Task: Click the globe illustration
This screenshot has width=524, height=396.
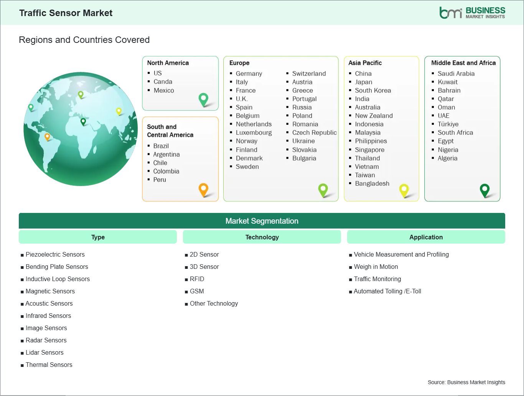Action: coord(81,129)
